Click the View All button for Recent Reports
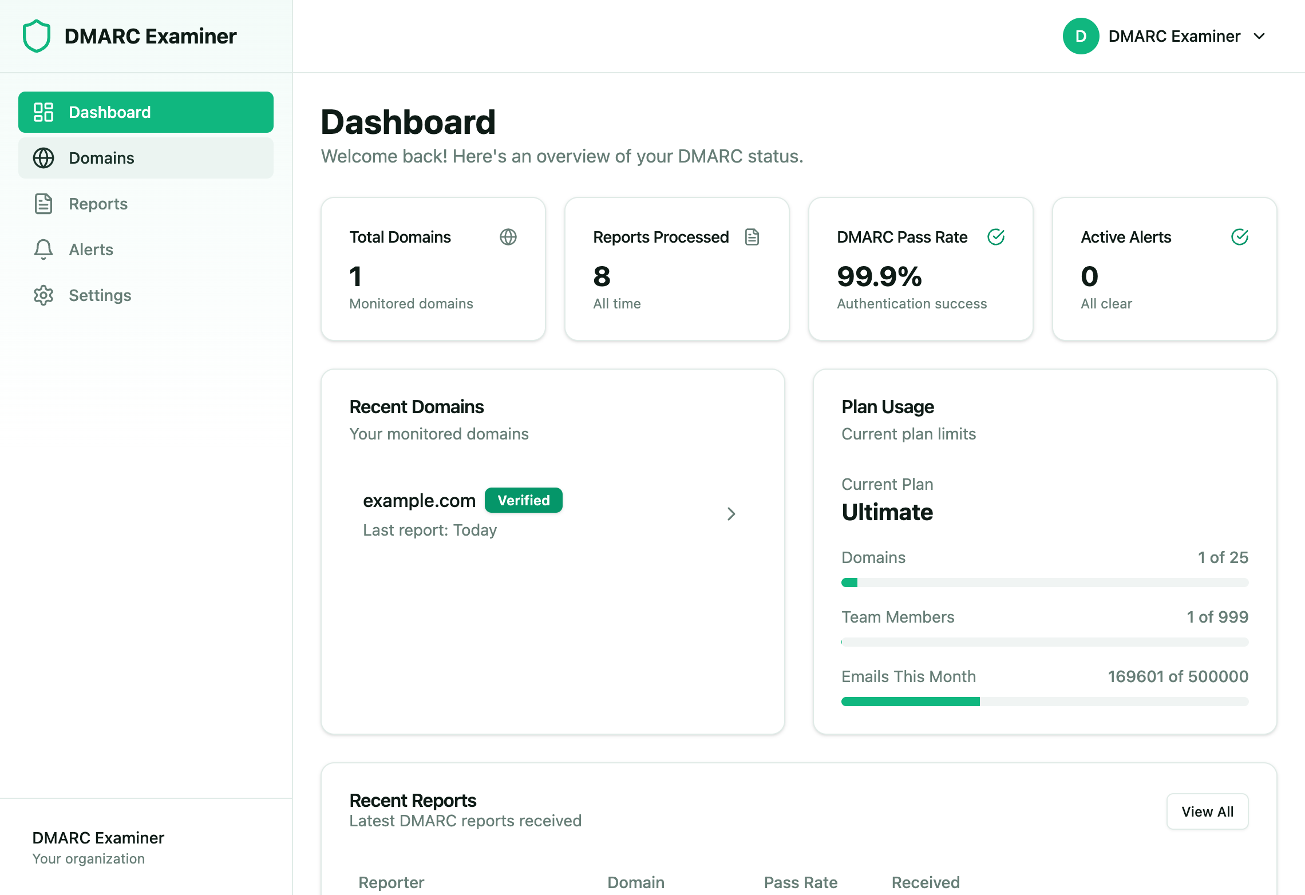1305x895 pixels. 1207,811
